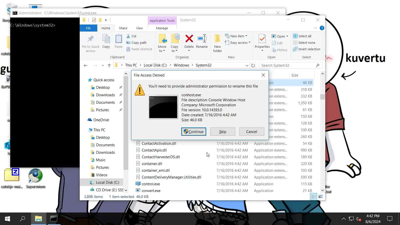Click the Rename icon in Organize

202,38
